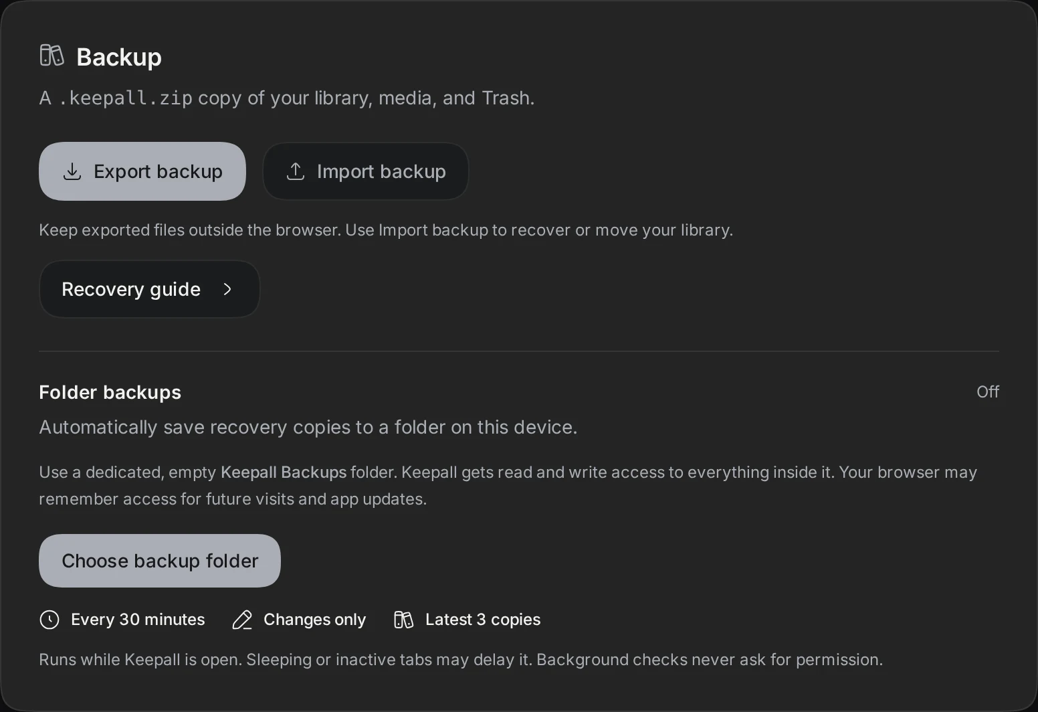Expand Recovery guide chevron arrow

point(227,289)
